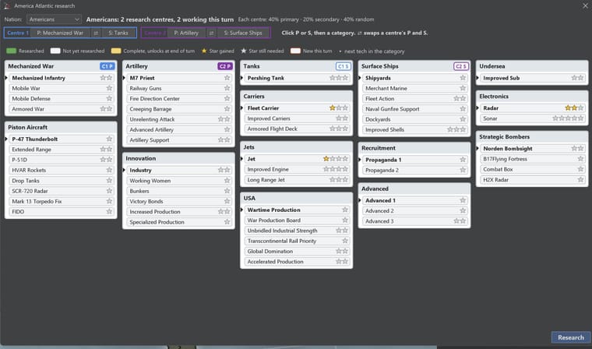592x349 pixels.
Task: Select Centre 2 secondary slot Surface Ships
Action: (243, 33)
